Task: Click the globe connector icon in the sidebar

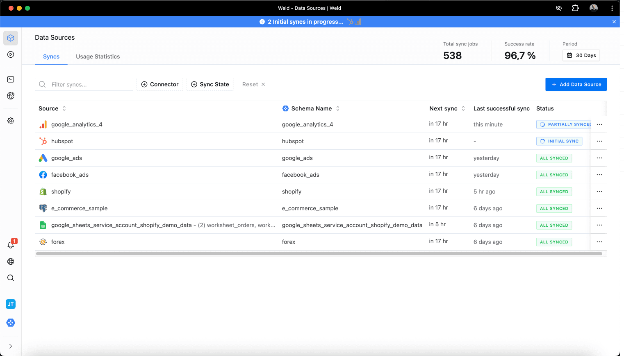Action: [x=10, y=95]
